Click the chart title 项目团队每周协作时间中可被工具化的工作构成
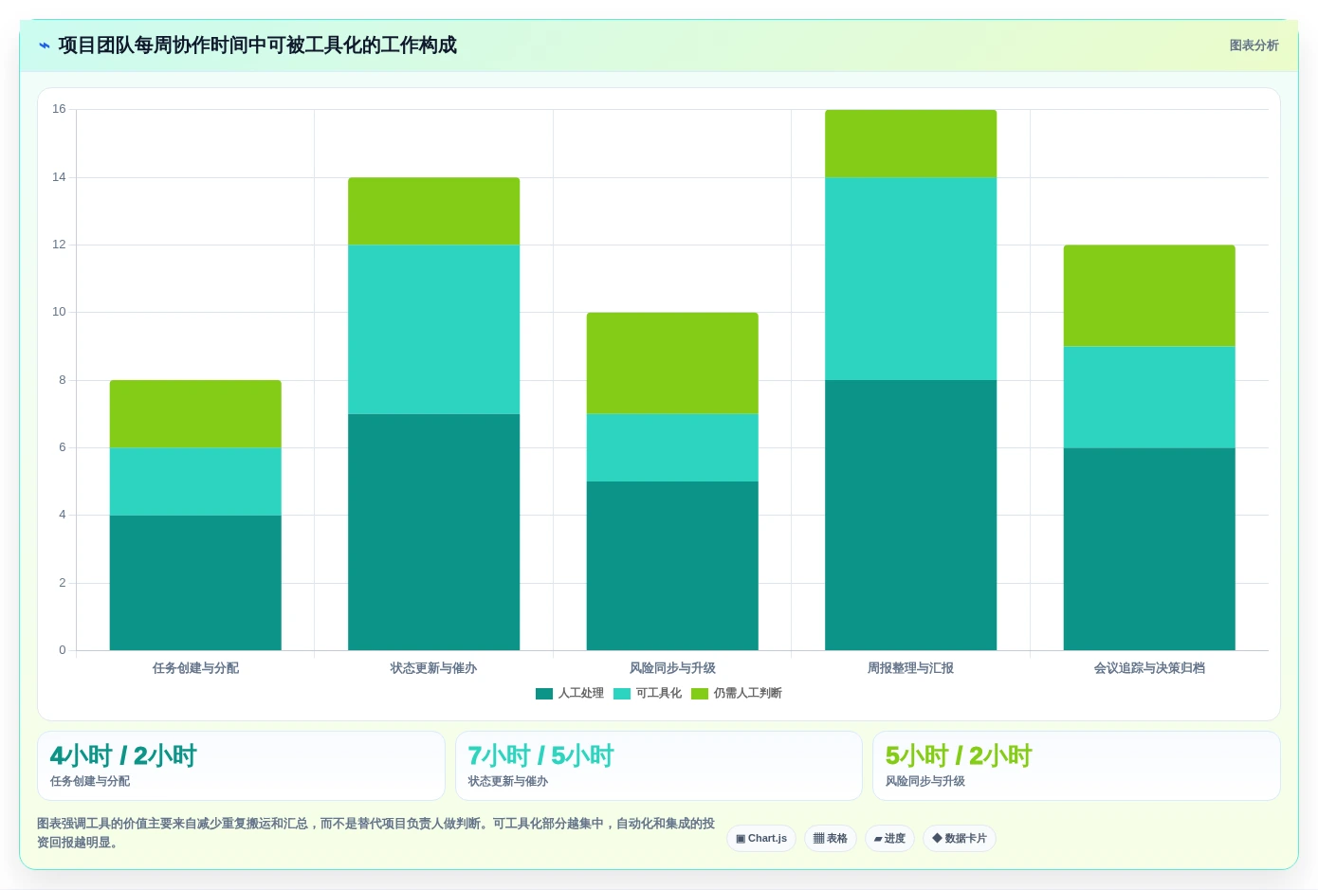The height and width of the screenshot is (890, 1318). tap(257, 45)
